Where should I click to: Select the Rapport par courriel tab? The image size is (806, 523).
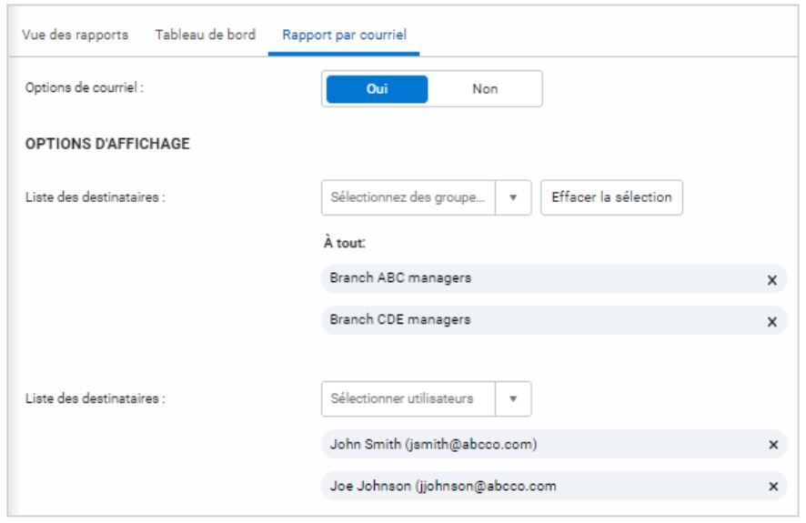(344, 35)
